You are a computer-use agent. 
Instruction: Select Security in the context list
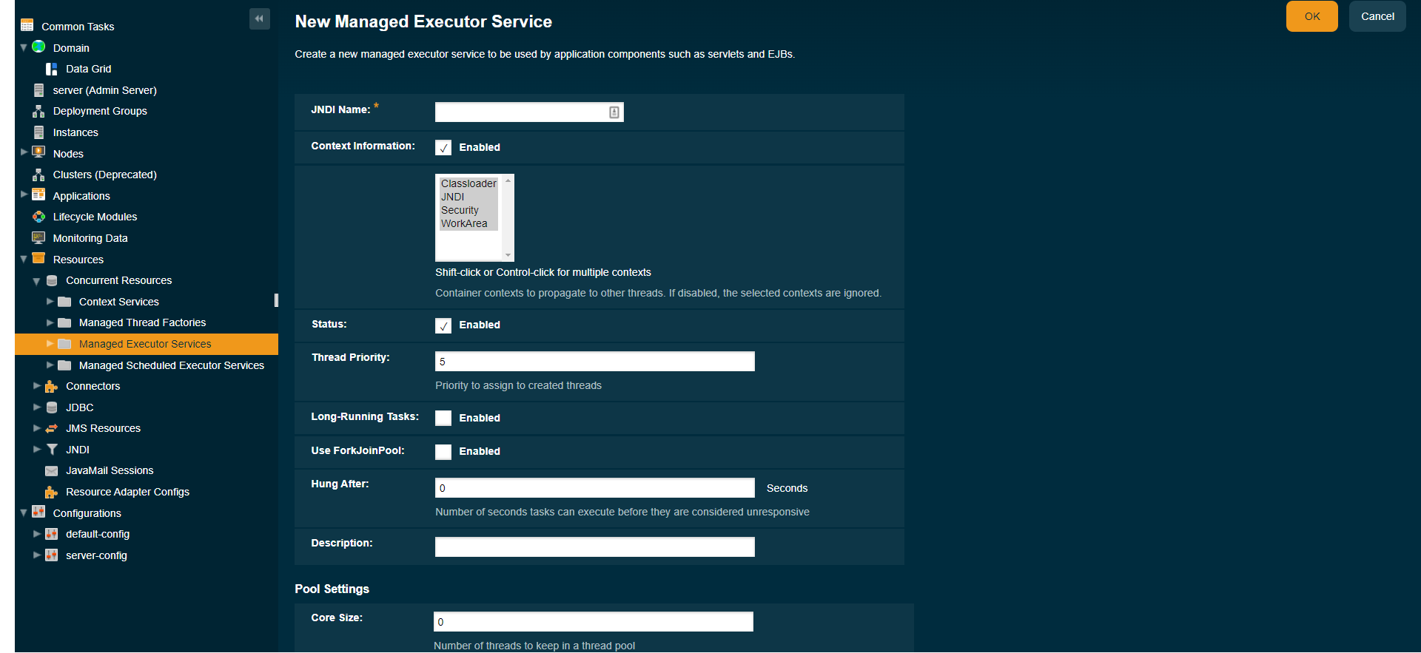pos(460,211)
